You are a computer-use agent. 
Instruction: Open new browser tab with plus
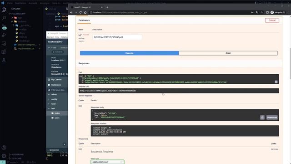pyautogui.click(x=107, y=7)
